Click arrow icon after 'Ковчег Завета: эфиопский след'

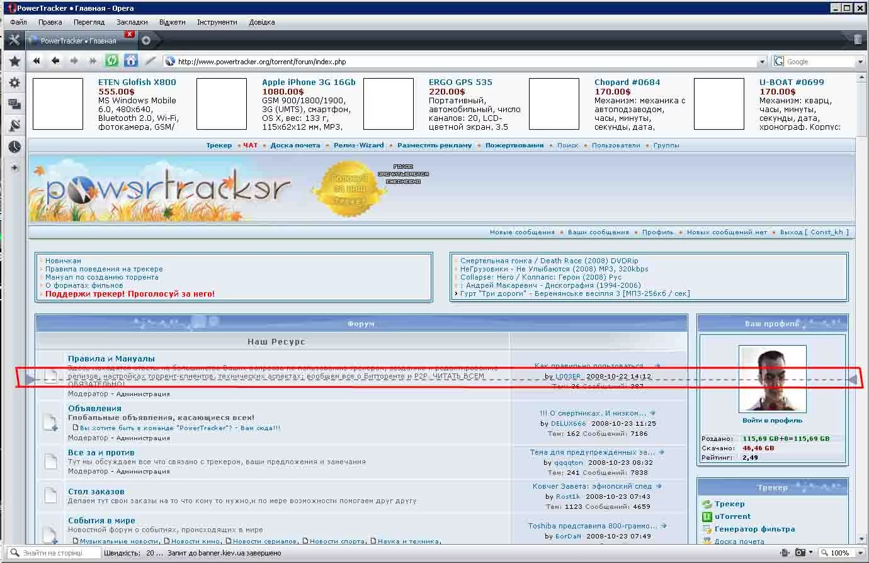pyautogui.click(x=659, y=486)
